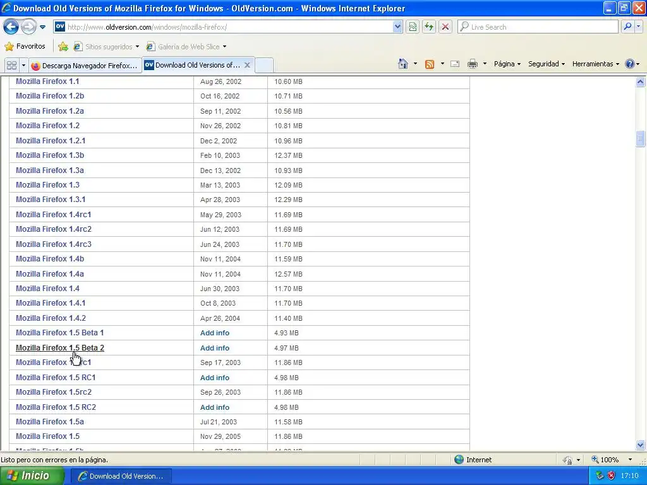
Task: Expand the tab list dropdown
Action: click(x=23, y=65)
